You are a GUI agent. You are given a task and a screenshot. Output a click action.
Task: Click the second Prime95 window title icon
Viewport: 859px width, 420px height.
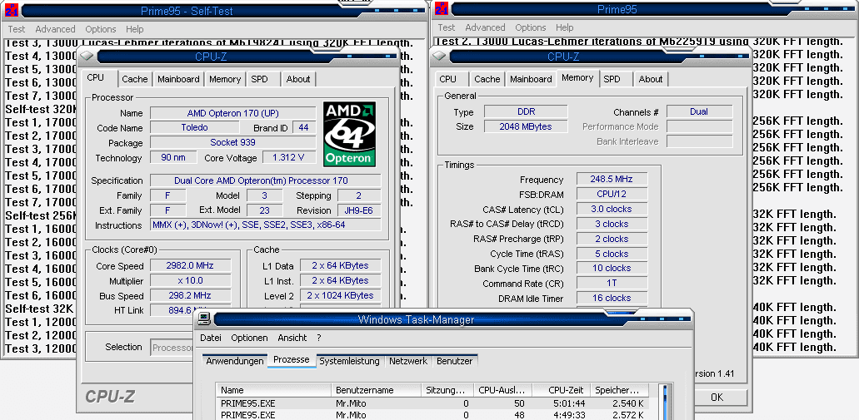coord(442,9)
